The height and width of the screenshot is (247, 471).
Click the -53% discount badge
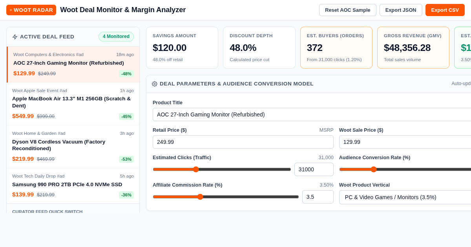pyautogui.click(x=126, y=159)
